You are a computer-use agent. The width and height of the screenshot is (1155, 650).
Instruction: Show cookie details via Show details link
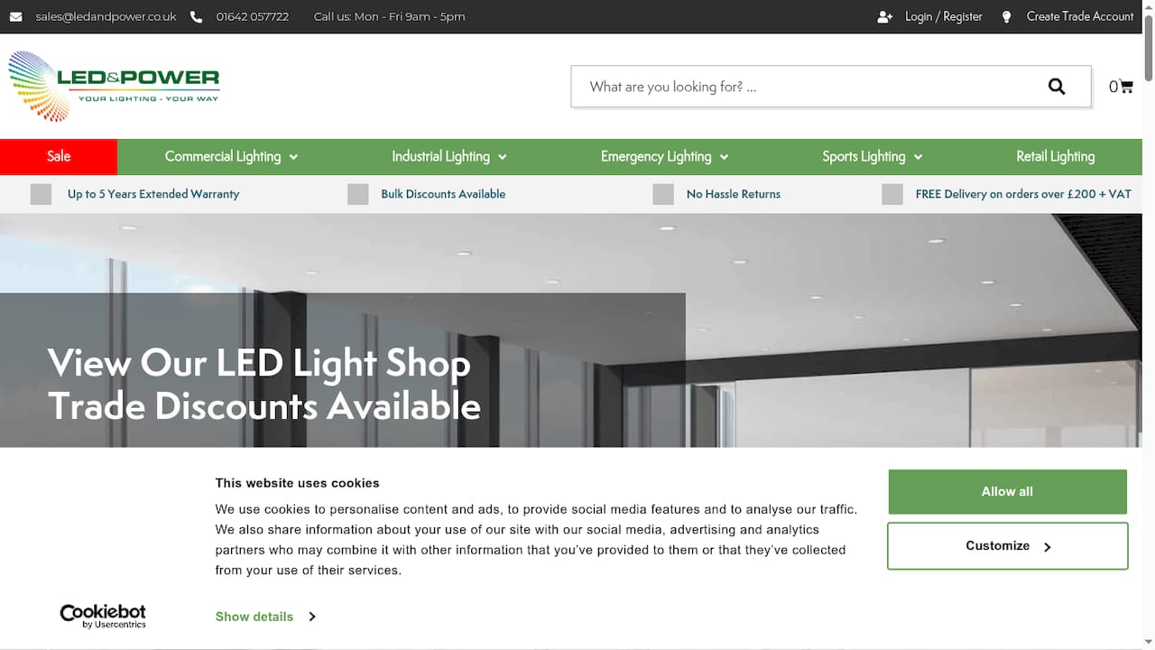(x=254, y=616)
